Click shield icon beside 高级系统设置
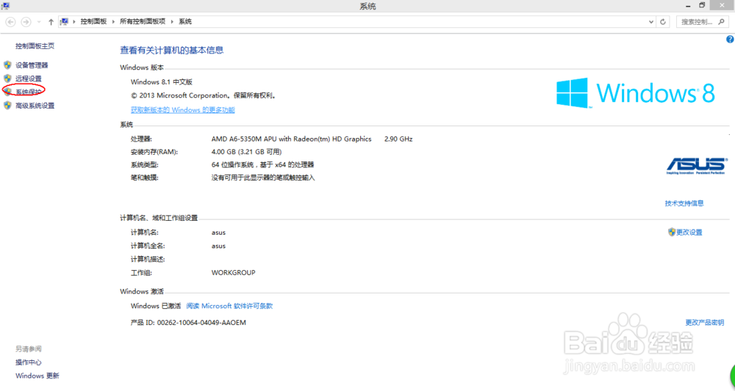The image size is (735, 391). 7,106
